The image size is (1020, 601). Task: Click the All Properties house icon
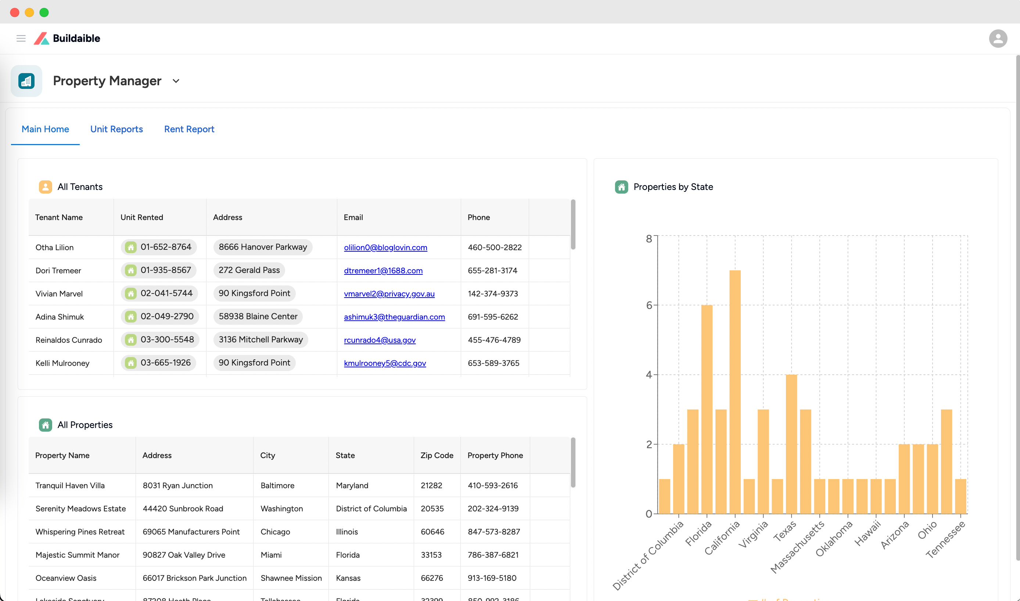[45, 425]
